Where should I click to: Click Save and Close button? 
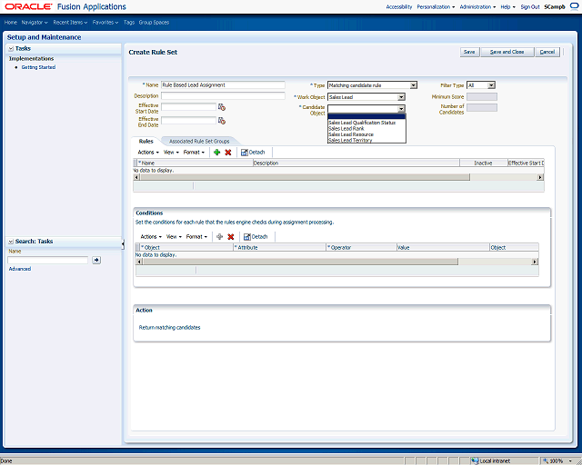(x=507, y=52)
